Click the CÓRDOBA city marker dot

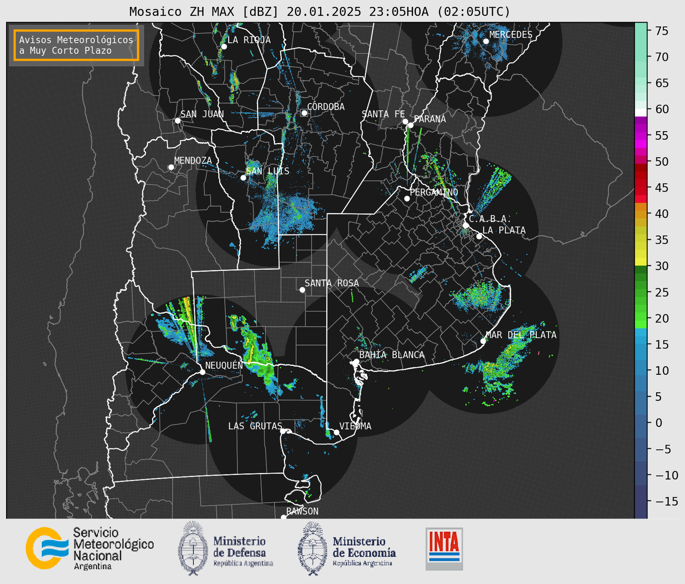pos(304,113)
